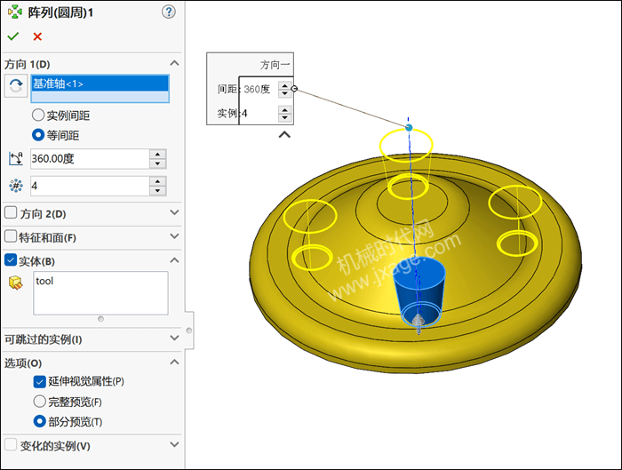The image size is (622, 470).
Task: Click the bodies to pattern icon
Action: pos(16,283)
